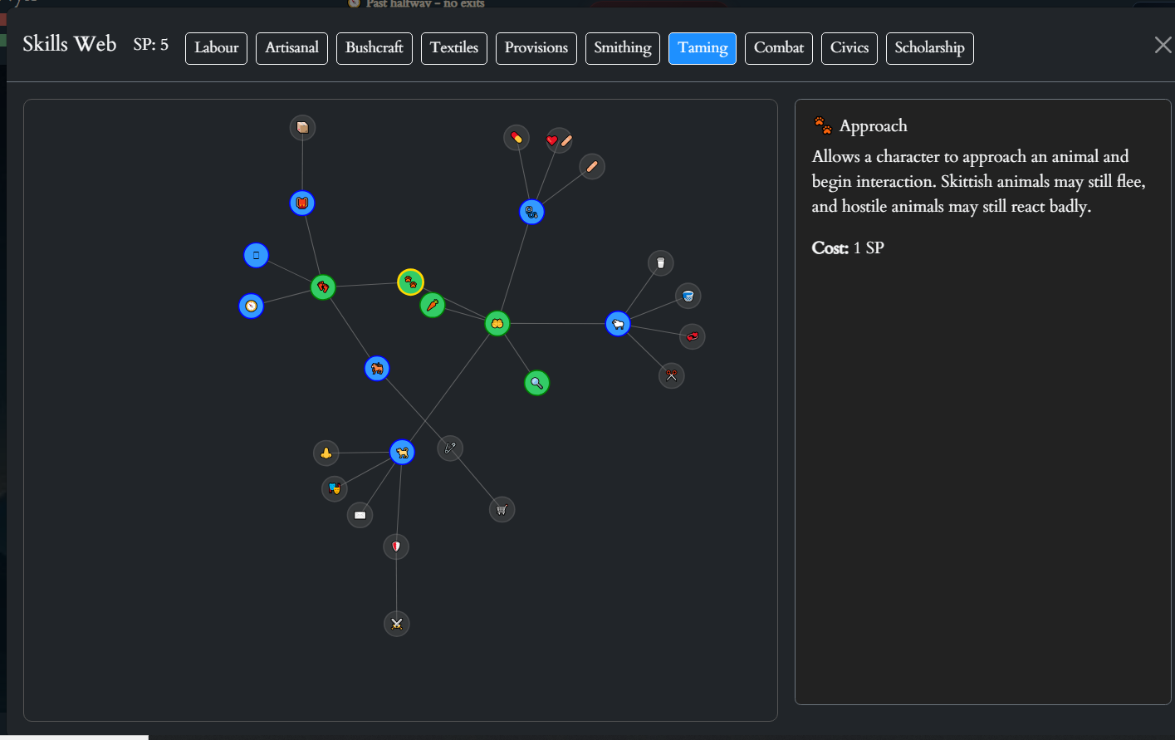Viewport: 1175px width, 740px height.
Task: Select the safety pin skill node
Action: pos(450,448)
